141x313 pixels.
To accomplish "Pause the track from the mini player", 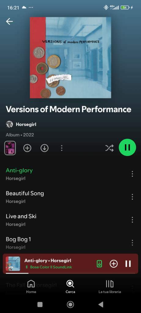I will click(x=128, y=264).
